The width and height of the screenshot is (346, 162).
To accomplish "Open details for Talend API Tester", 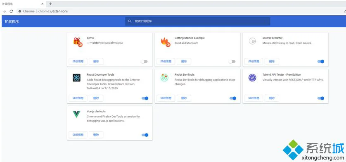I will (x=254, y=98).
